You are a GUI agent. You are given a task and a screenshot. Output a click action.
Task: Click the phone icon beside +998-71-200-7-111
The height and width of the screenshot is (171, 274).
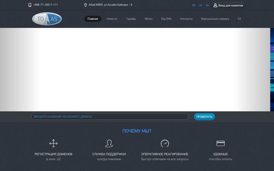tap(30, 5)
